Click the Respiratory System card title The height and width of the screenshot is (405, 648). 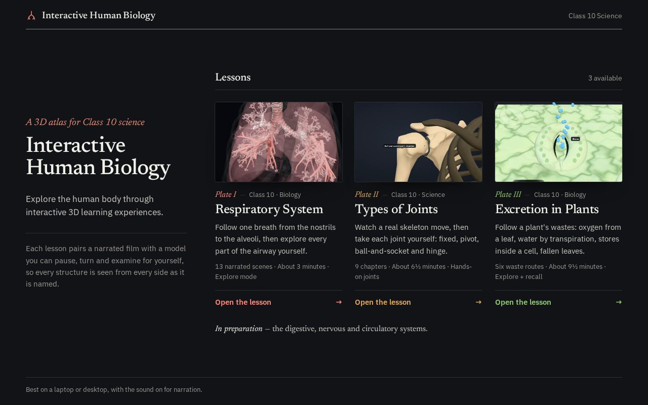(269, 210)
